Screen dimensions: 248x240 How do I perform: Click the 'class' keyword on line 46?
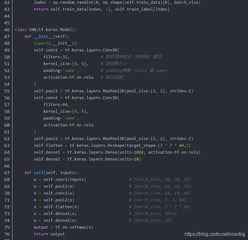point(21,30)
